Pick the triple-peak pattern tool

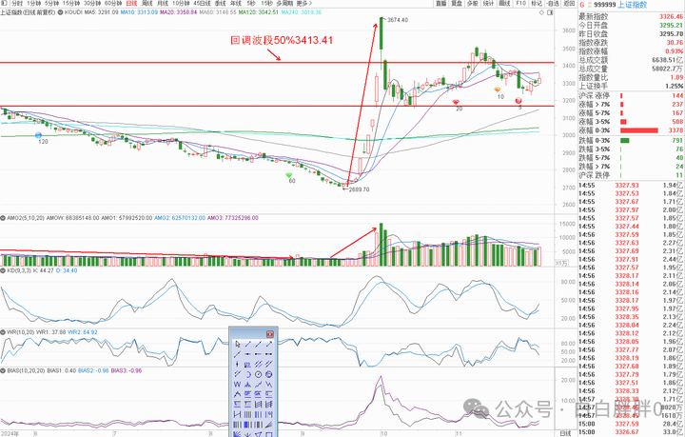click(x=247, y=385)
